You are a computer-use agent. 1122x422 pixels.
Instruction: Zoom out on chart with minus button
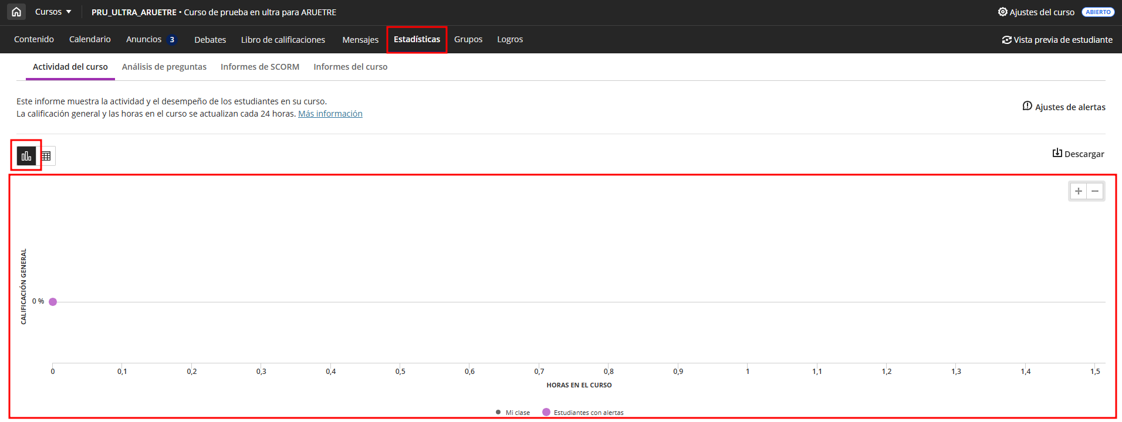coord(1095,191)
